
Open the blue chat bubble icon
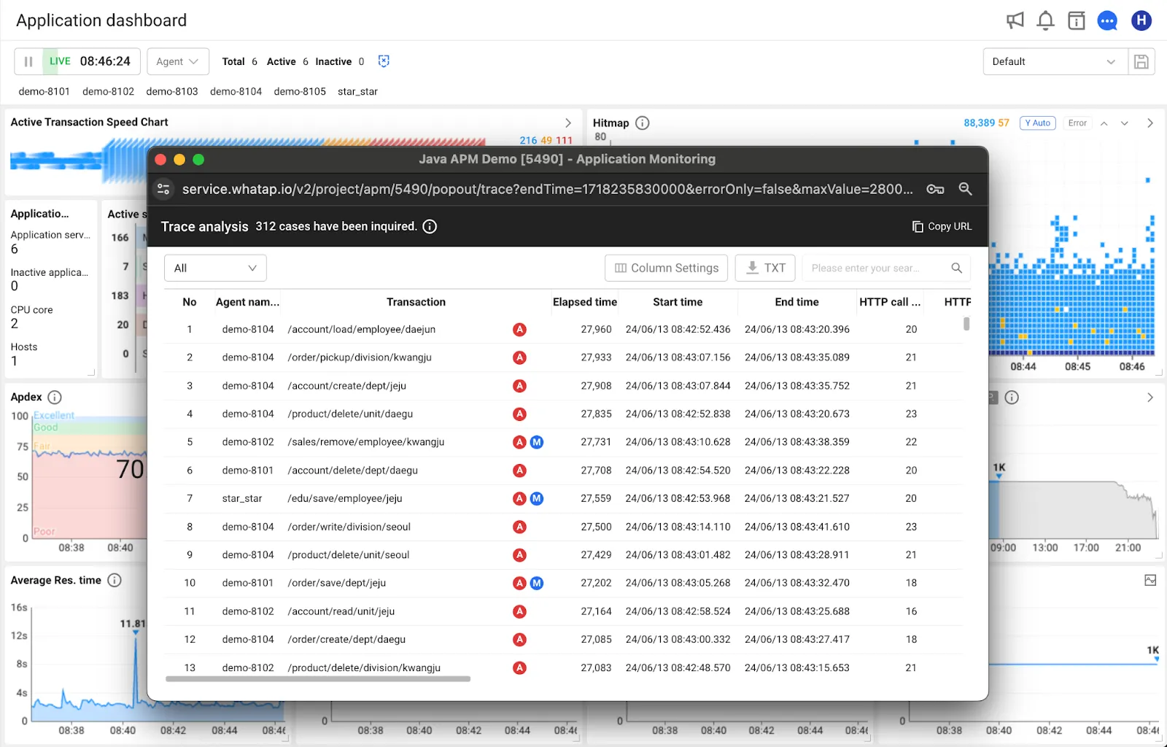pyautogui.click(x=1107, y=20)
